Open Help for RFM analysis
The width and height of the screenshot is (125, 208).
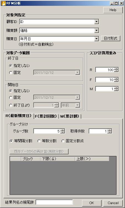click(113, 10)
